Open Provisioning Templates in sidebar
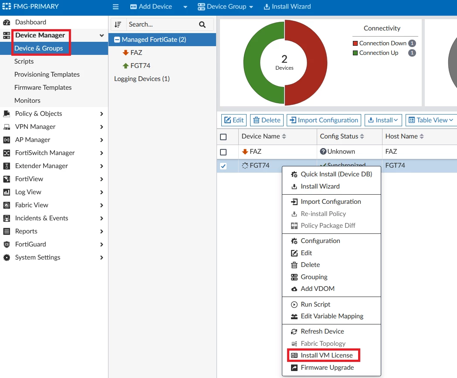 (x=47, y=74)
